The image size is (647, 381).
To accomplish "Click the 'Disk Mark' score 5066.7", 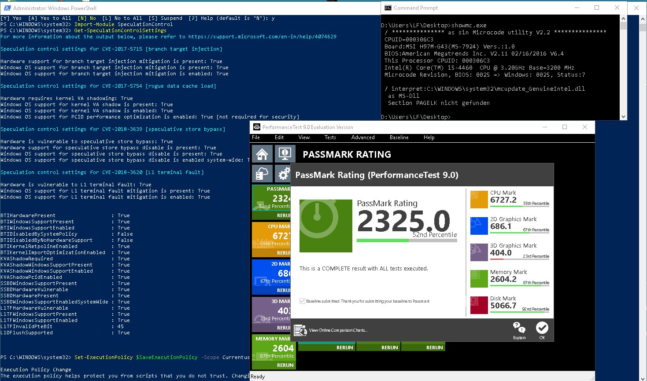I will pos(503,306).
